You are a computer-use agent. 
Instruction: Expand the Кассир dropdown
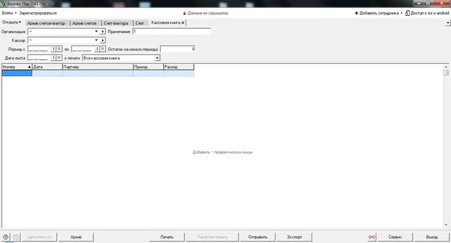click(96, 40)
